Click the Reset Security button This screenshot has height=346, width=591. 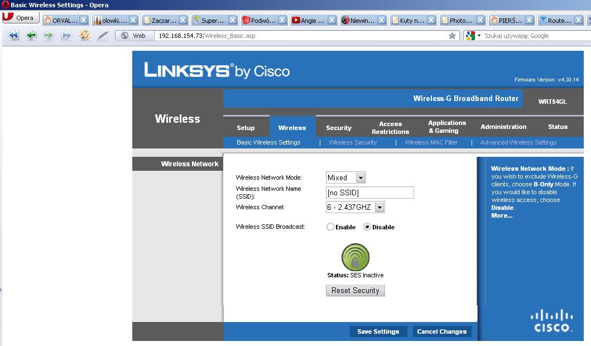click(x=355, y=290)
